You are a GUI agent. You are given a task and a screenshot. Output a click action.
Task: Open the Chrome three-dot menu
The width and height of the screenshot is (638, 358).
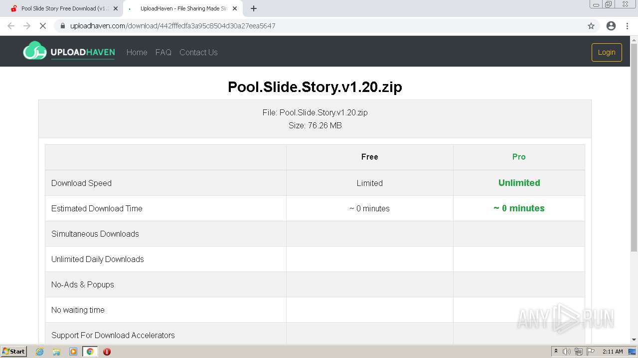(627, 26)
